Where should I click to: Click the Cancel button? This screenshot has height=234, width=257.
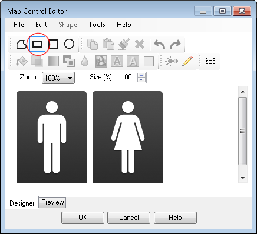[x=129, y=218]
